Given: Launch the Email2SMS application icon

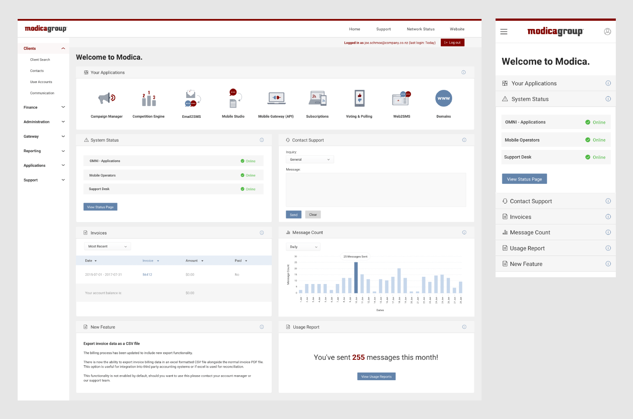Looking at the screenshot, I should point(192,98).
